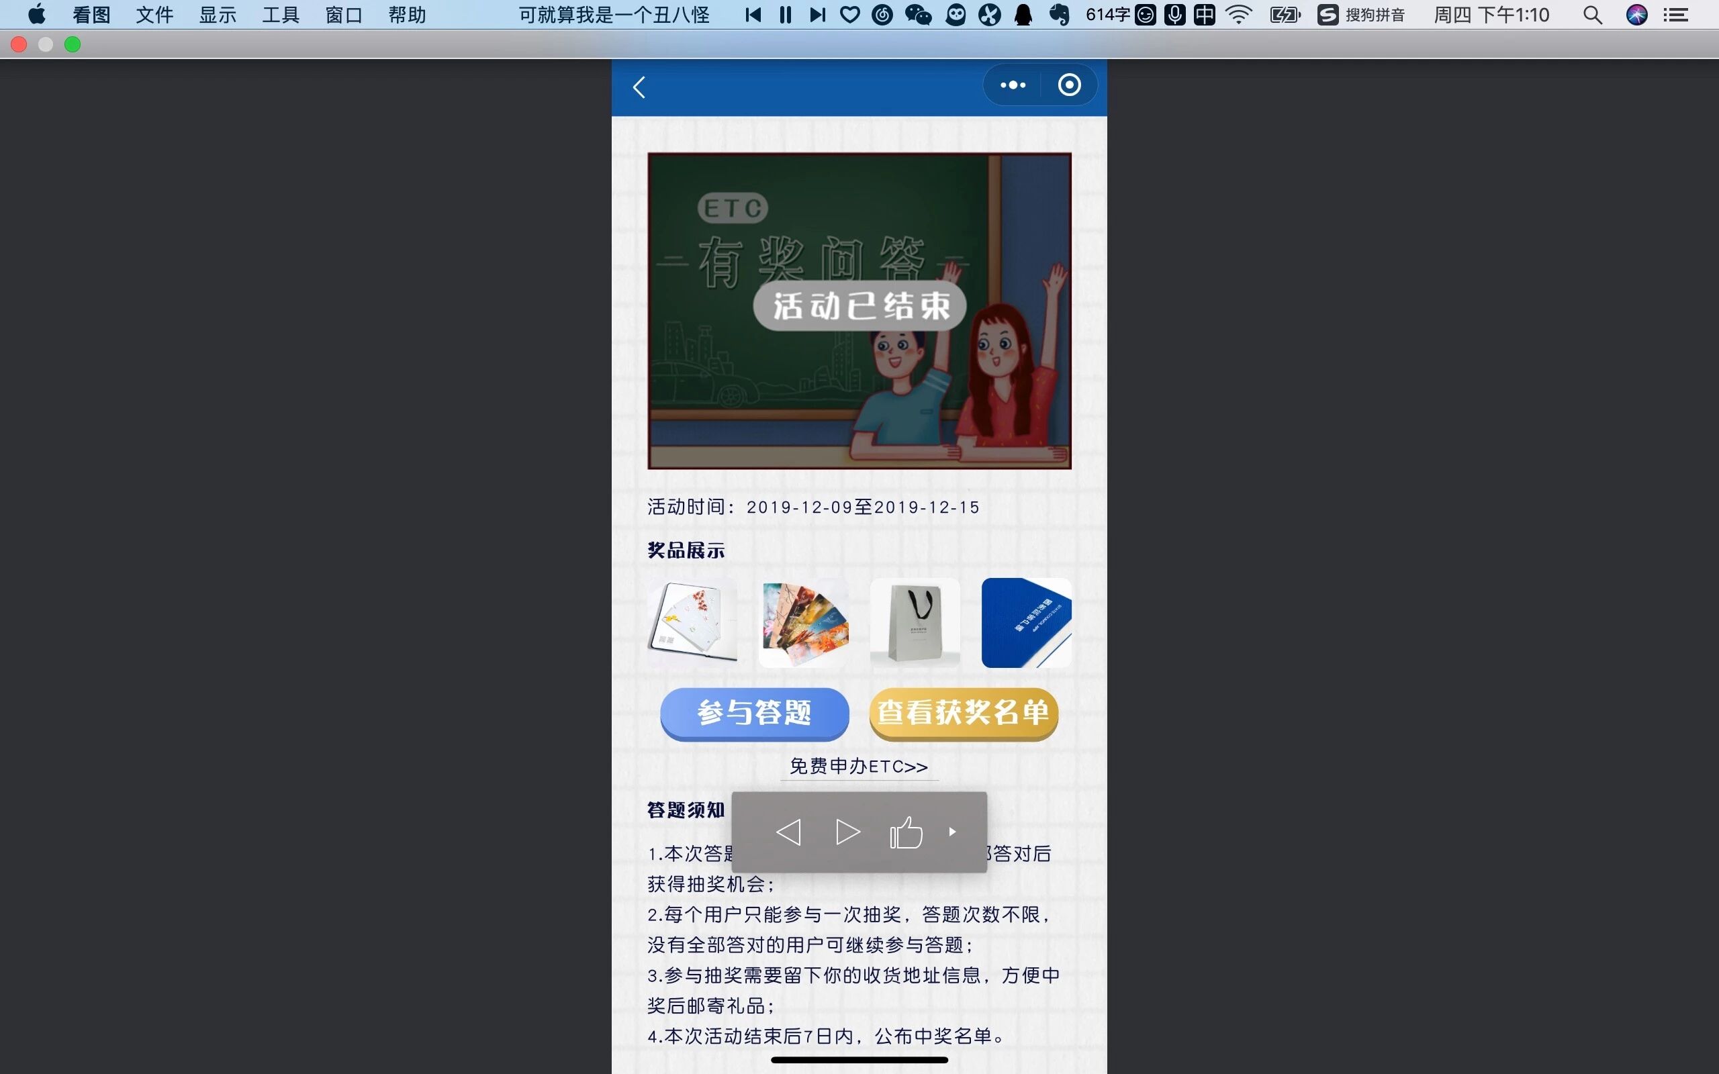
Task: Favorite the song with heart icon
Action: 849,15
